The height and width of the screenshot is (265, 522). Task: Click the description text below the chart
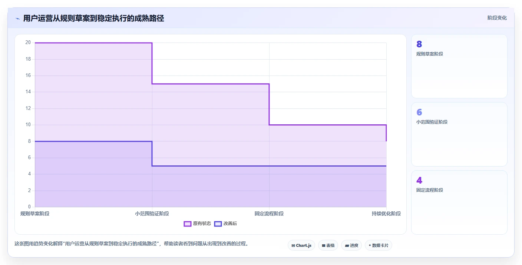click(x=131, y=244)
